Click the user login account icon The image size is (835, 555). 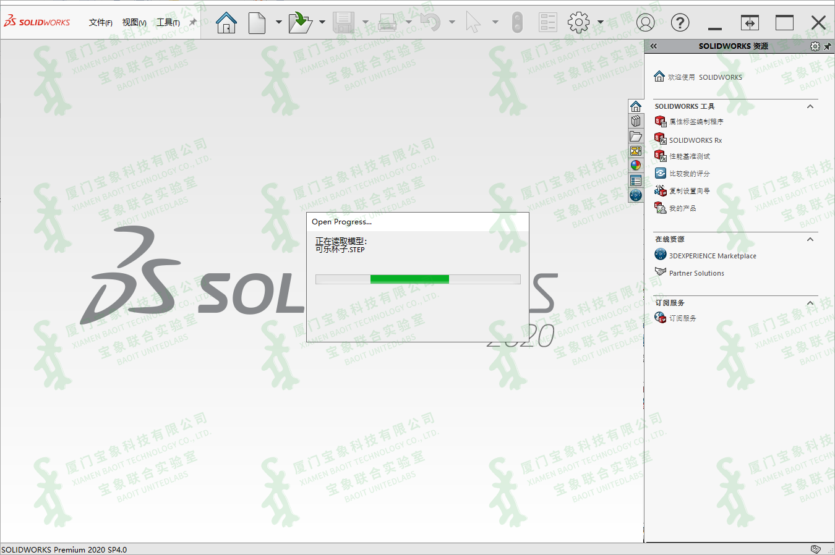pyautogui.click(x=645, y=23)
